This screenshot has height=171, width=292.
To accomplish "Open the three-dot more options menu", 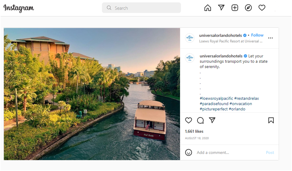I will 270,38.
